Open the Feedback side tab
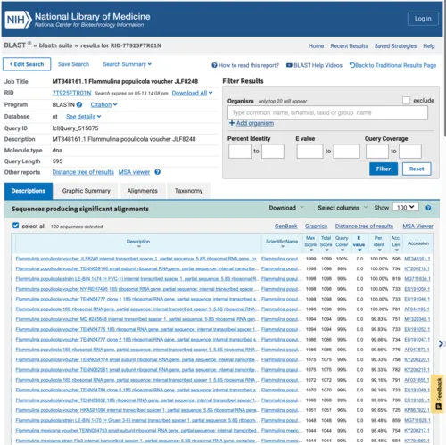Screen dimensions: 446x445 [439, 393]
